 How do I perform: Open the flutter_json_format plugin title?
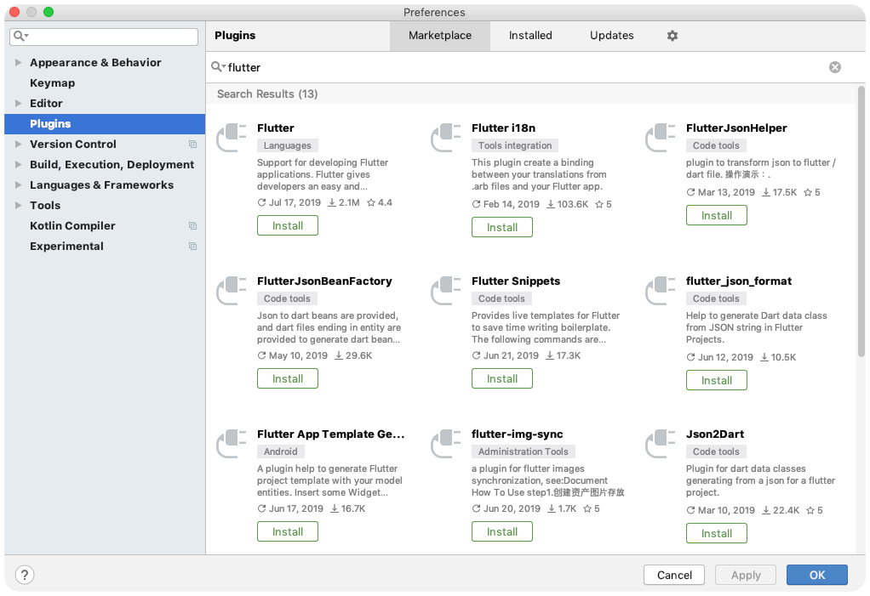click(739, 281)
